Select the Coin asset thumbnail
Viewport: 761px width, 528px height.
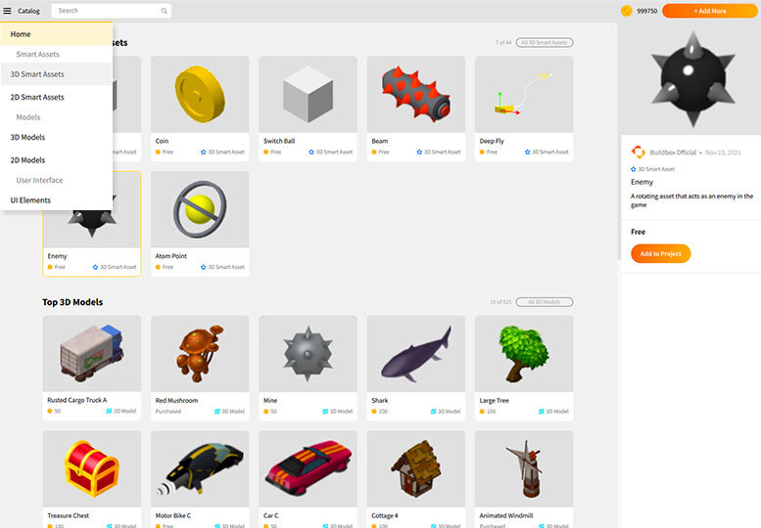[200, 94]
